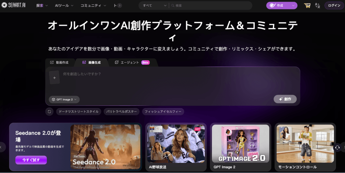Click the language translation icon

pos(317,5)
